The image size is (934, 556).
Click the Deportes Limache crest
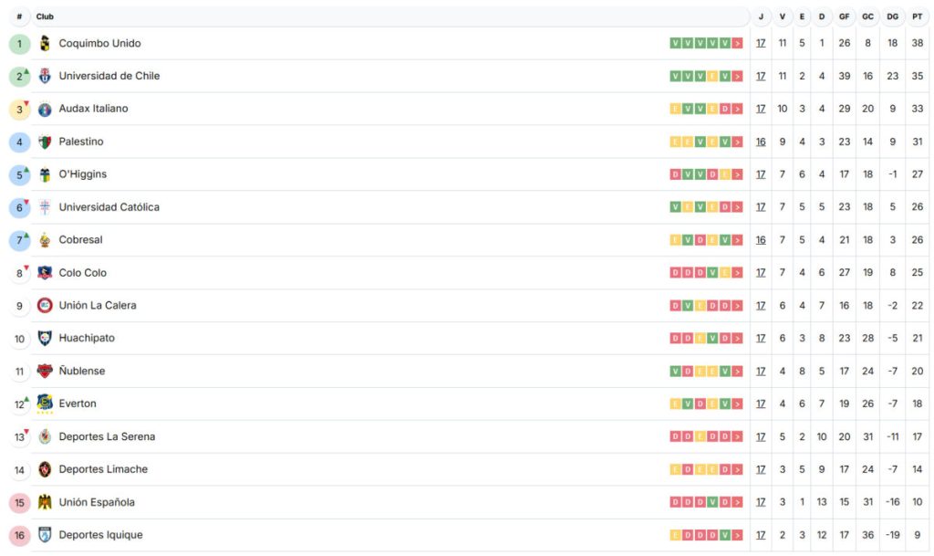point(45,469)
